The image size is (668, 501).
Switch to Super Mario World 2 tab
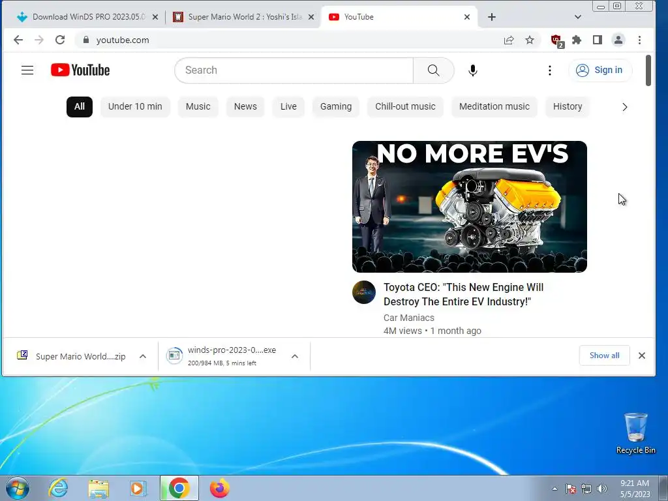pos(244,17)
